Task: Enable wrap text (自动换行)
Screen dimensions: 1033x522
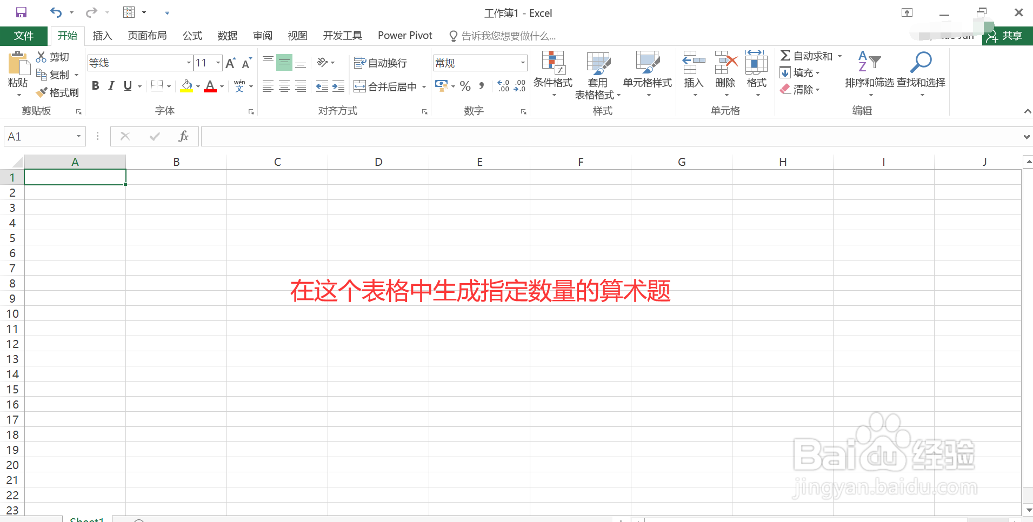Action: (380, 62)
